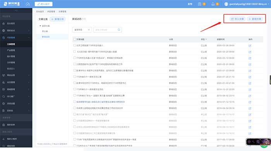
Task: Click the 新增分类 add category button
Action: 58,19
